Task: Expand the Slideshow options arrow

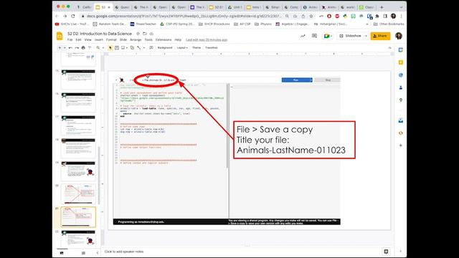Action: coord(366,36)
